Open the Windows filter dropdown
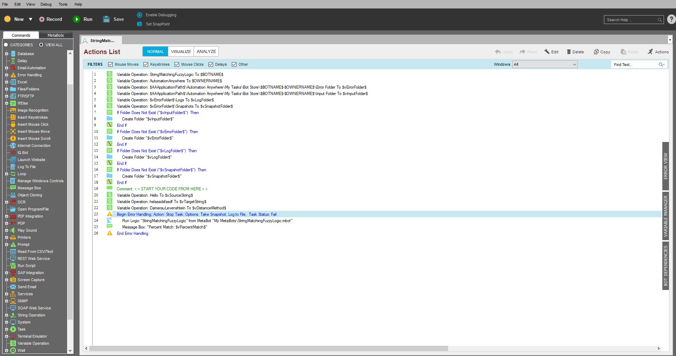 pos(545,64)
